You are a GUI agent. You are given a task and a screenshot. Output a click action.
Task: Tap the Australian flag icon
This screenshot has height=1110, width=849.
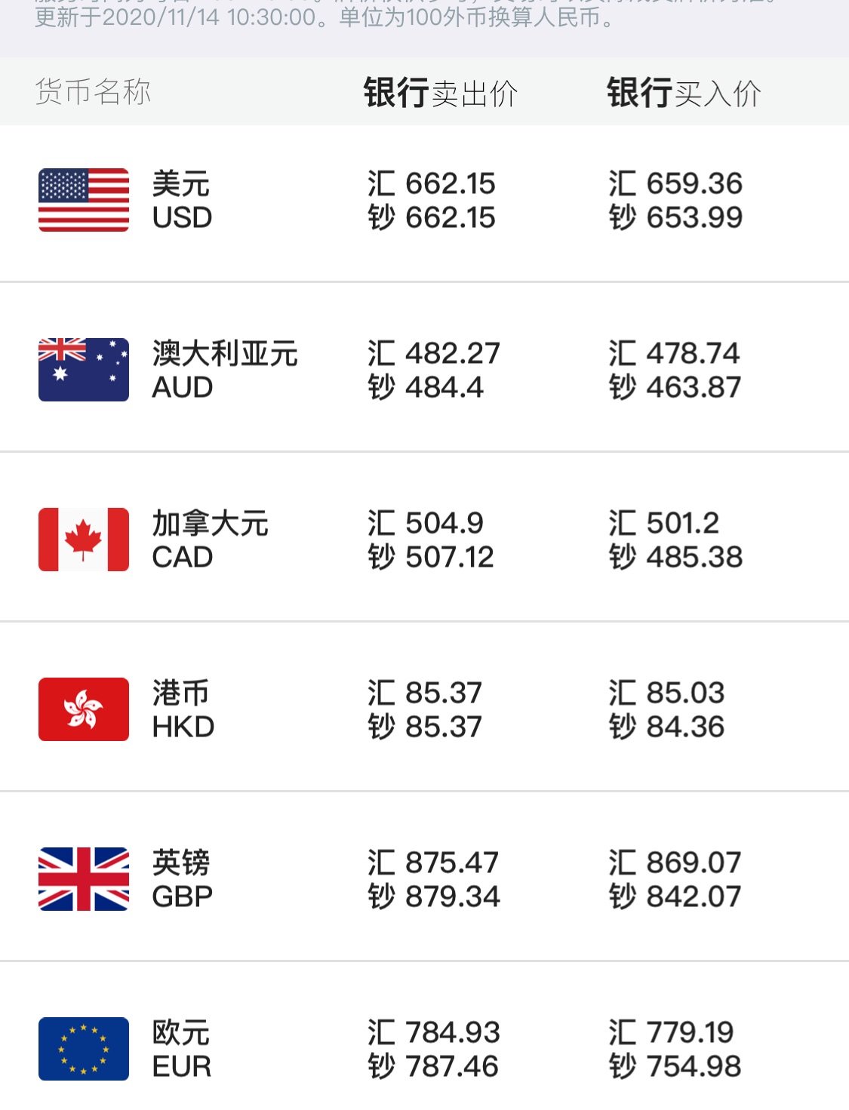(84, 370)
